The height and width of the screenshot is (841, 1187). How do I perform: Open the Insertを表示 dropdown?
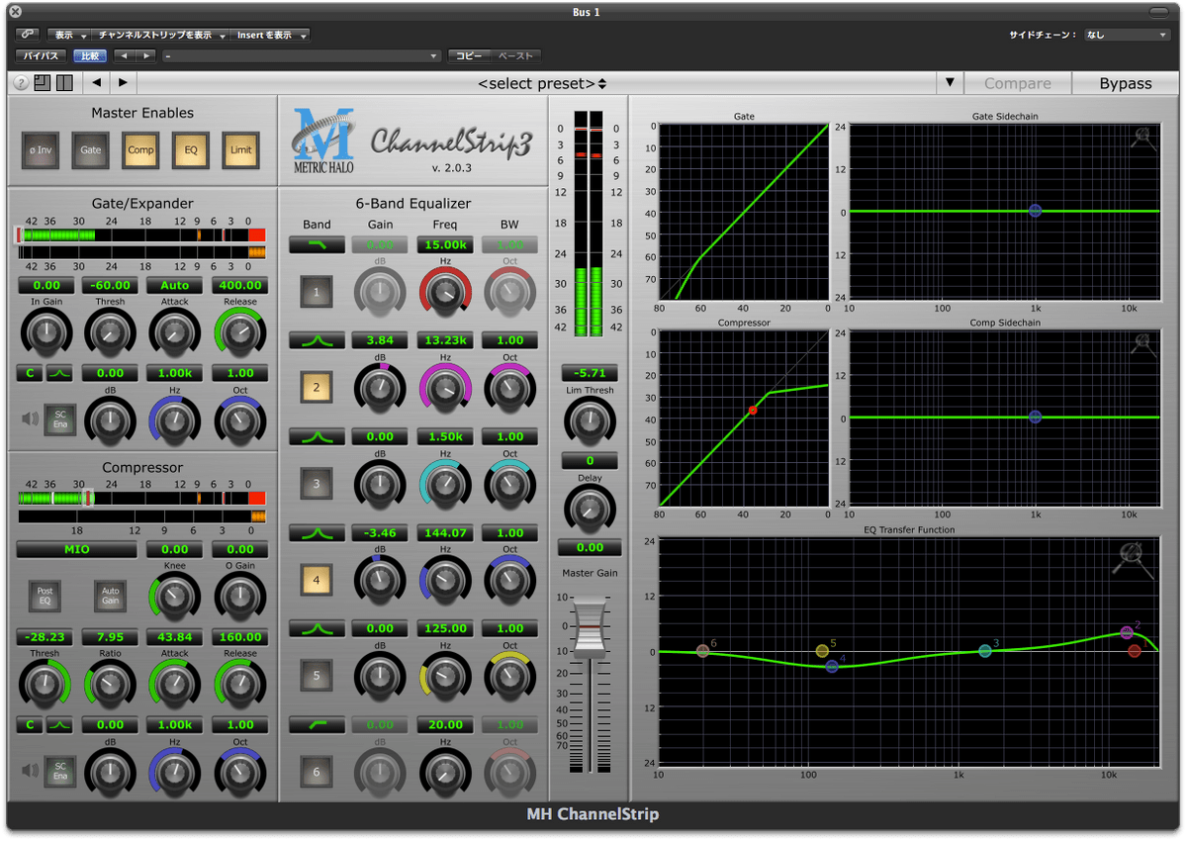[x=271, y=35]
